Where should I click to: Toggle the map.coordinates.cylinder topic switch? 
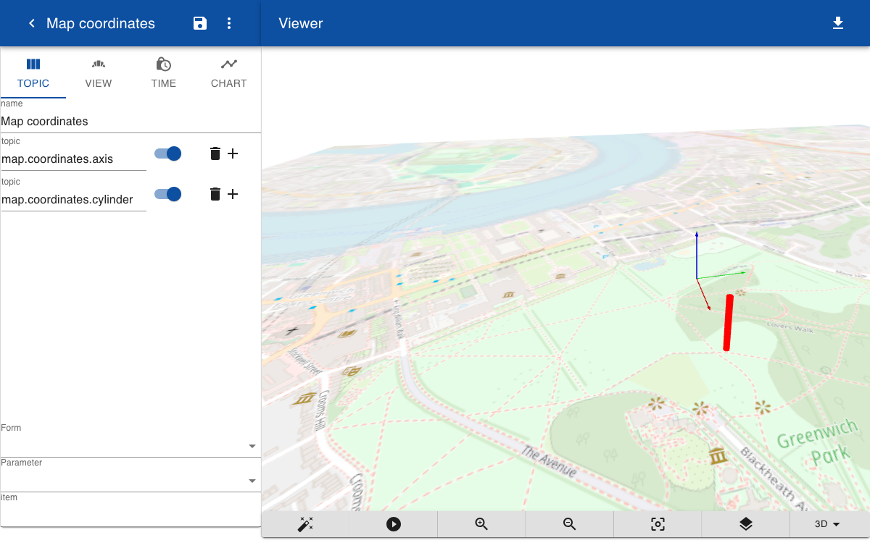pos(167,194)
